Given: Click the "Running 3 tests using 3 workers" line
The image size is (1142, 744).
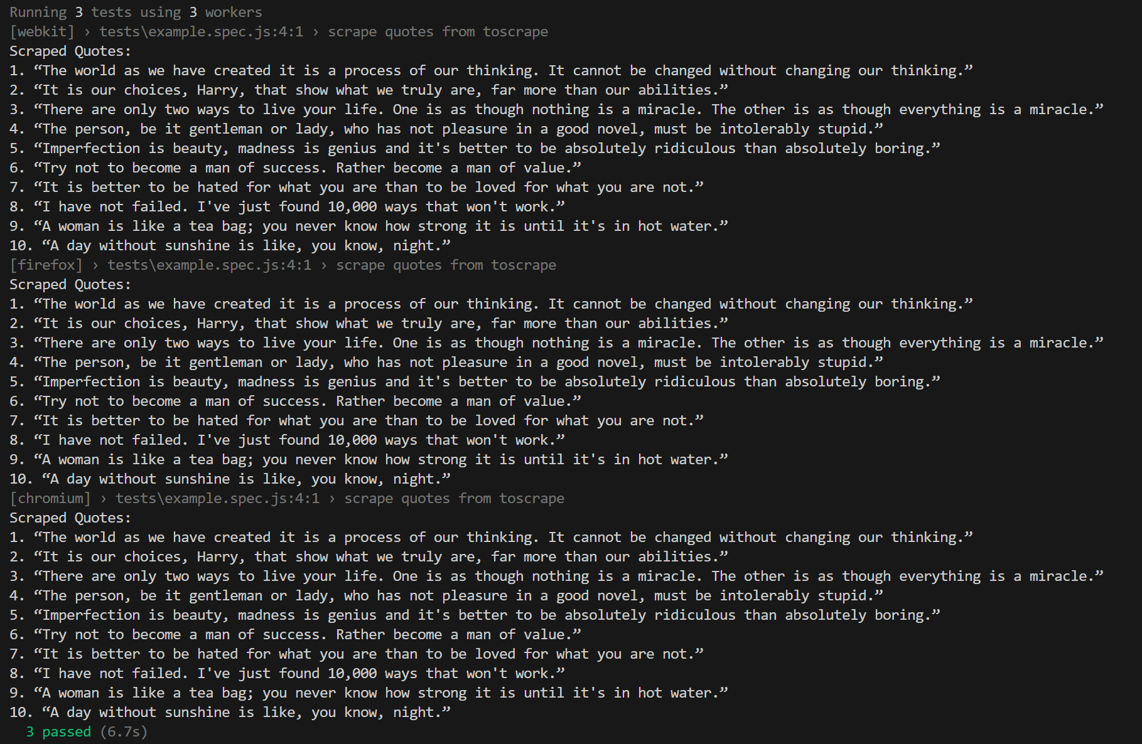Looking at the screenshot, I should coord(136,13).
